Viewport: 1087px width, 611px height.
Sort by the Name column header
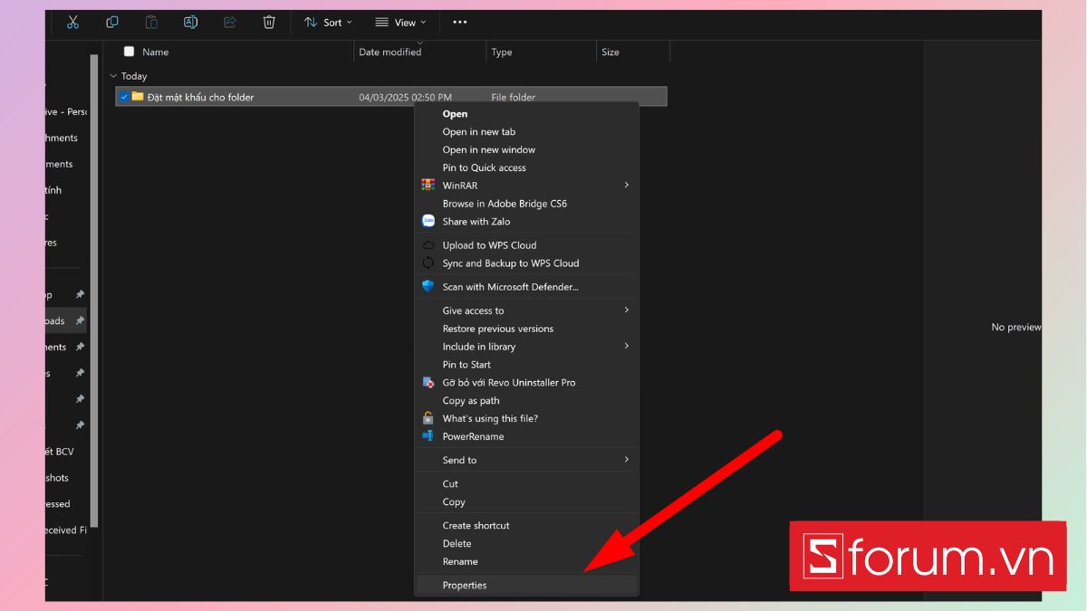click(156, 52)
